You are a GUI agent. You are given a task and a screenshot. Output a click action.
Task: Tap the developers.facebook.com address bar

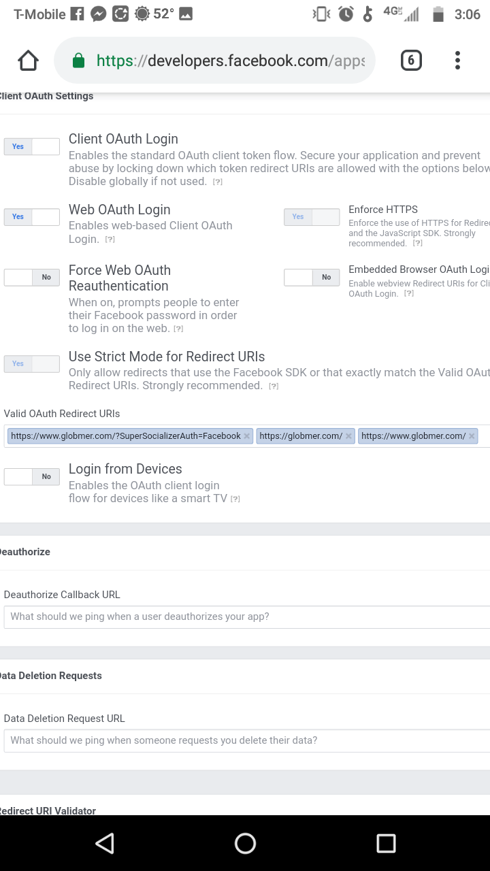pyautogui.click(x=214, y=61)
